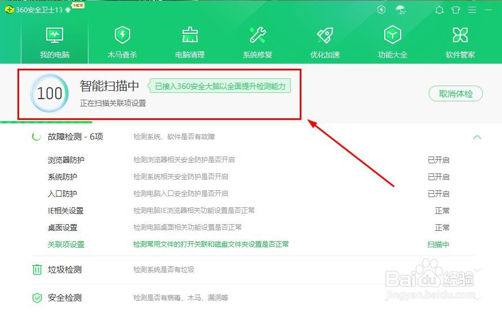The image size is (502, 312).
Task: Click the upgrade arrow beside 360安全卫士13
Action: 68,10
